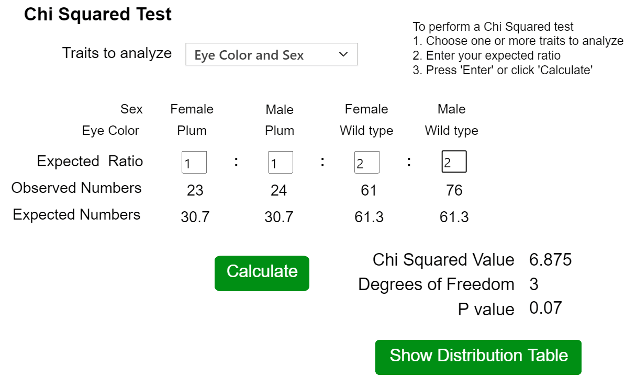Focus the Male Wild type ratio input
The image size is (625, 378).
(454, 162)
